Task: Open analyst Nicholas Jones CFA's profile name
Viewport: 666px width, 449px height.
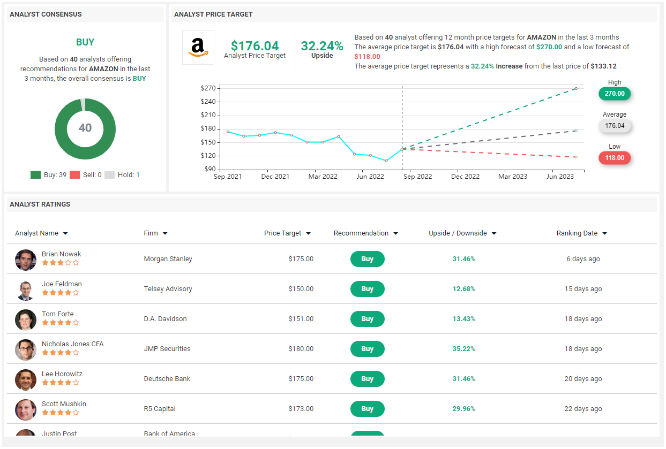Action: [x=73, y=344]
